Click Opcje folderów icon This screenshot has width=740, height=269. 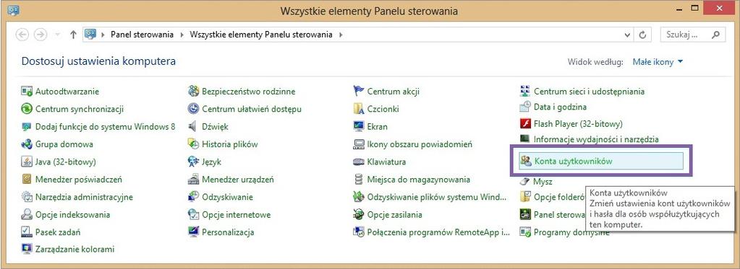point(525,197)
